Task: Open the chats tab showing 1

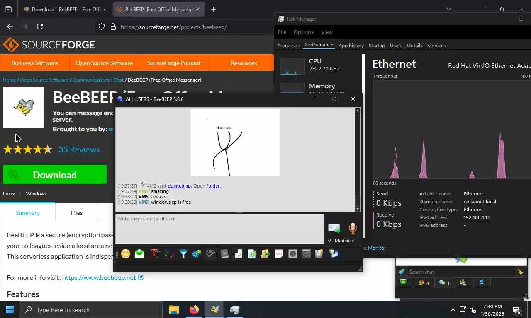Action: [444, 282]
